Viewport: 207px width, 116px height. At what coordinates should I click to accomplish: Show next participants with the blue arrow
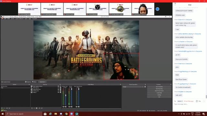[x=158, y=9]
